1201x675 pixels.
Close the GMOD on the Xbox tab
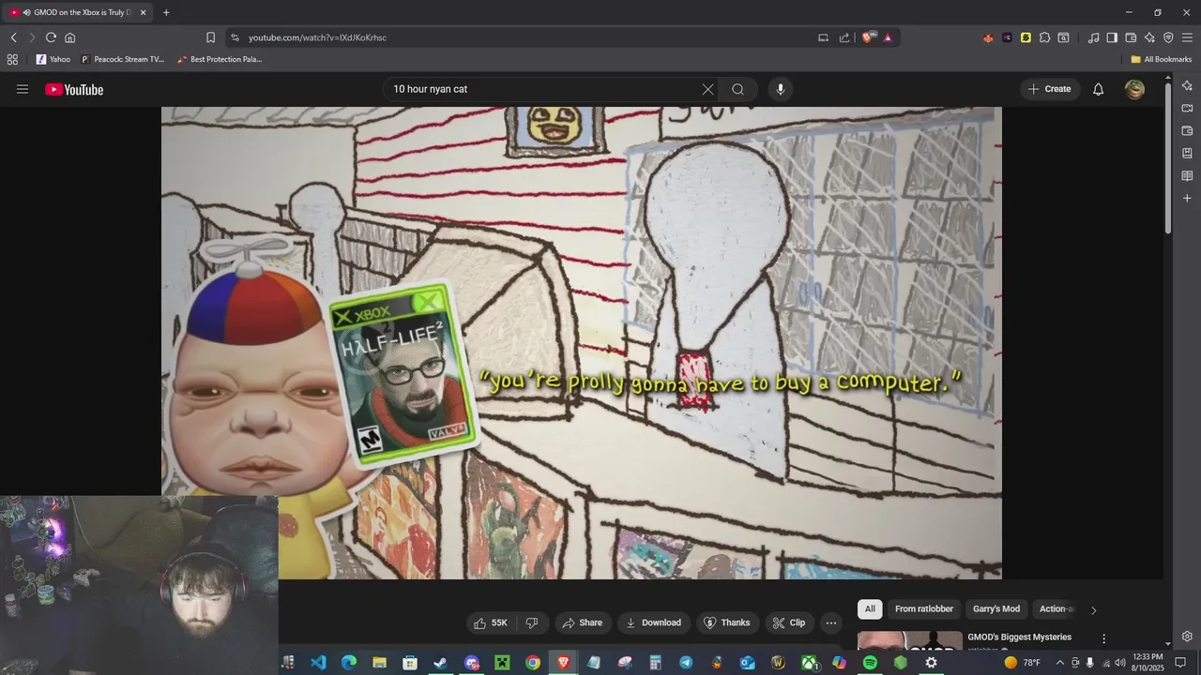pos(144,12)
